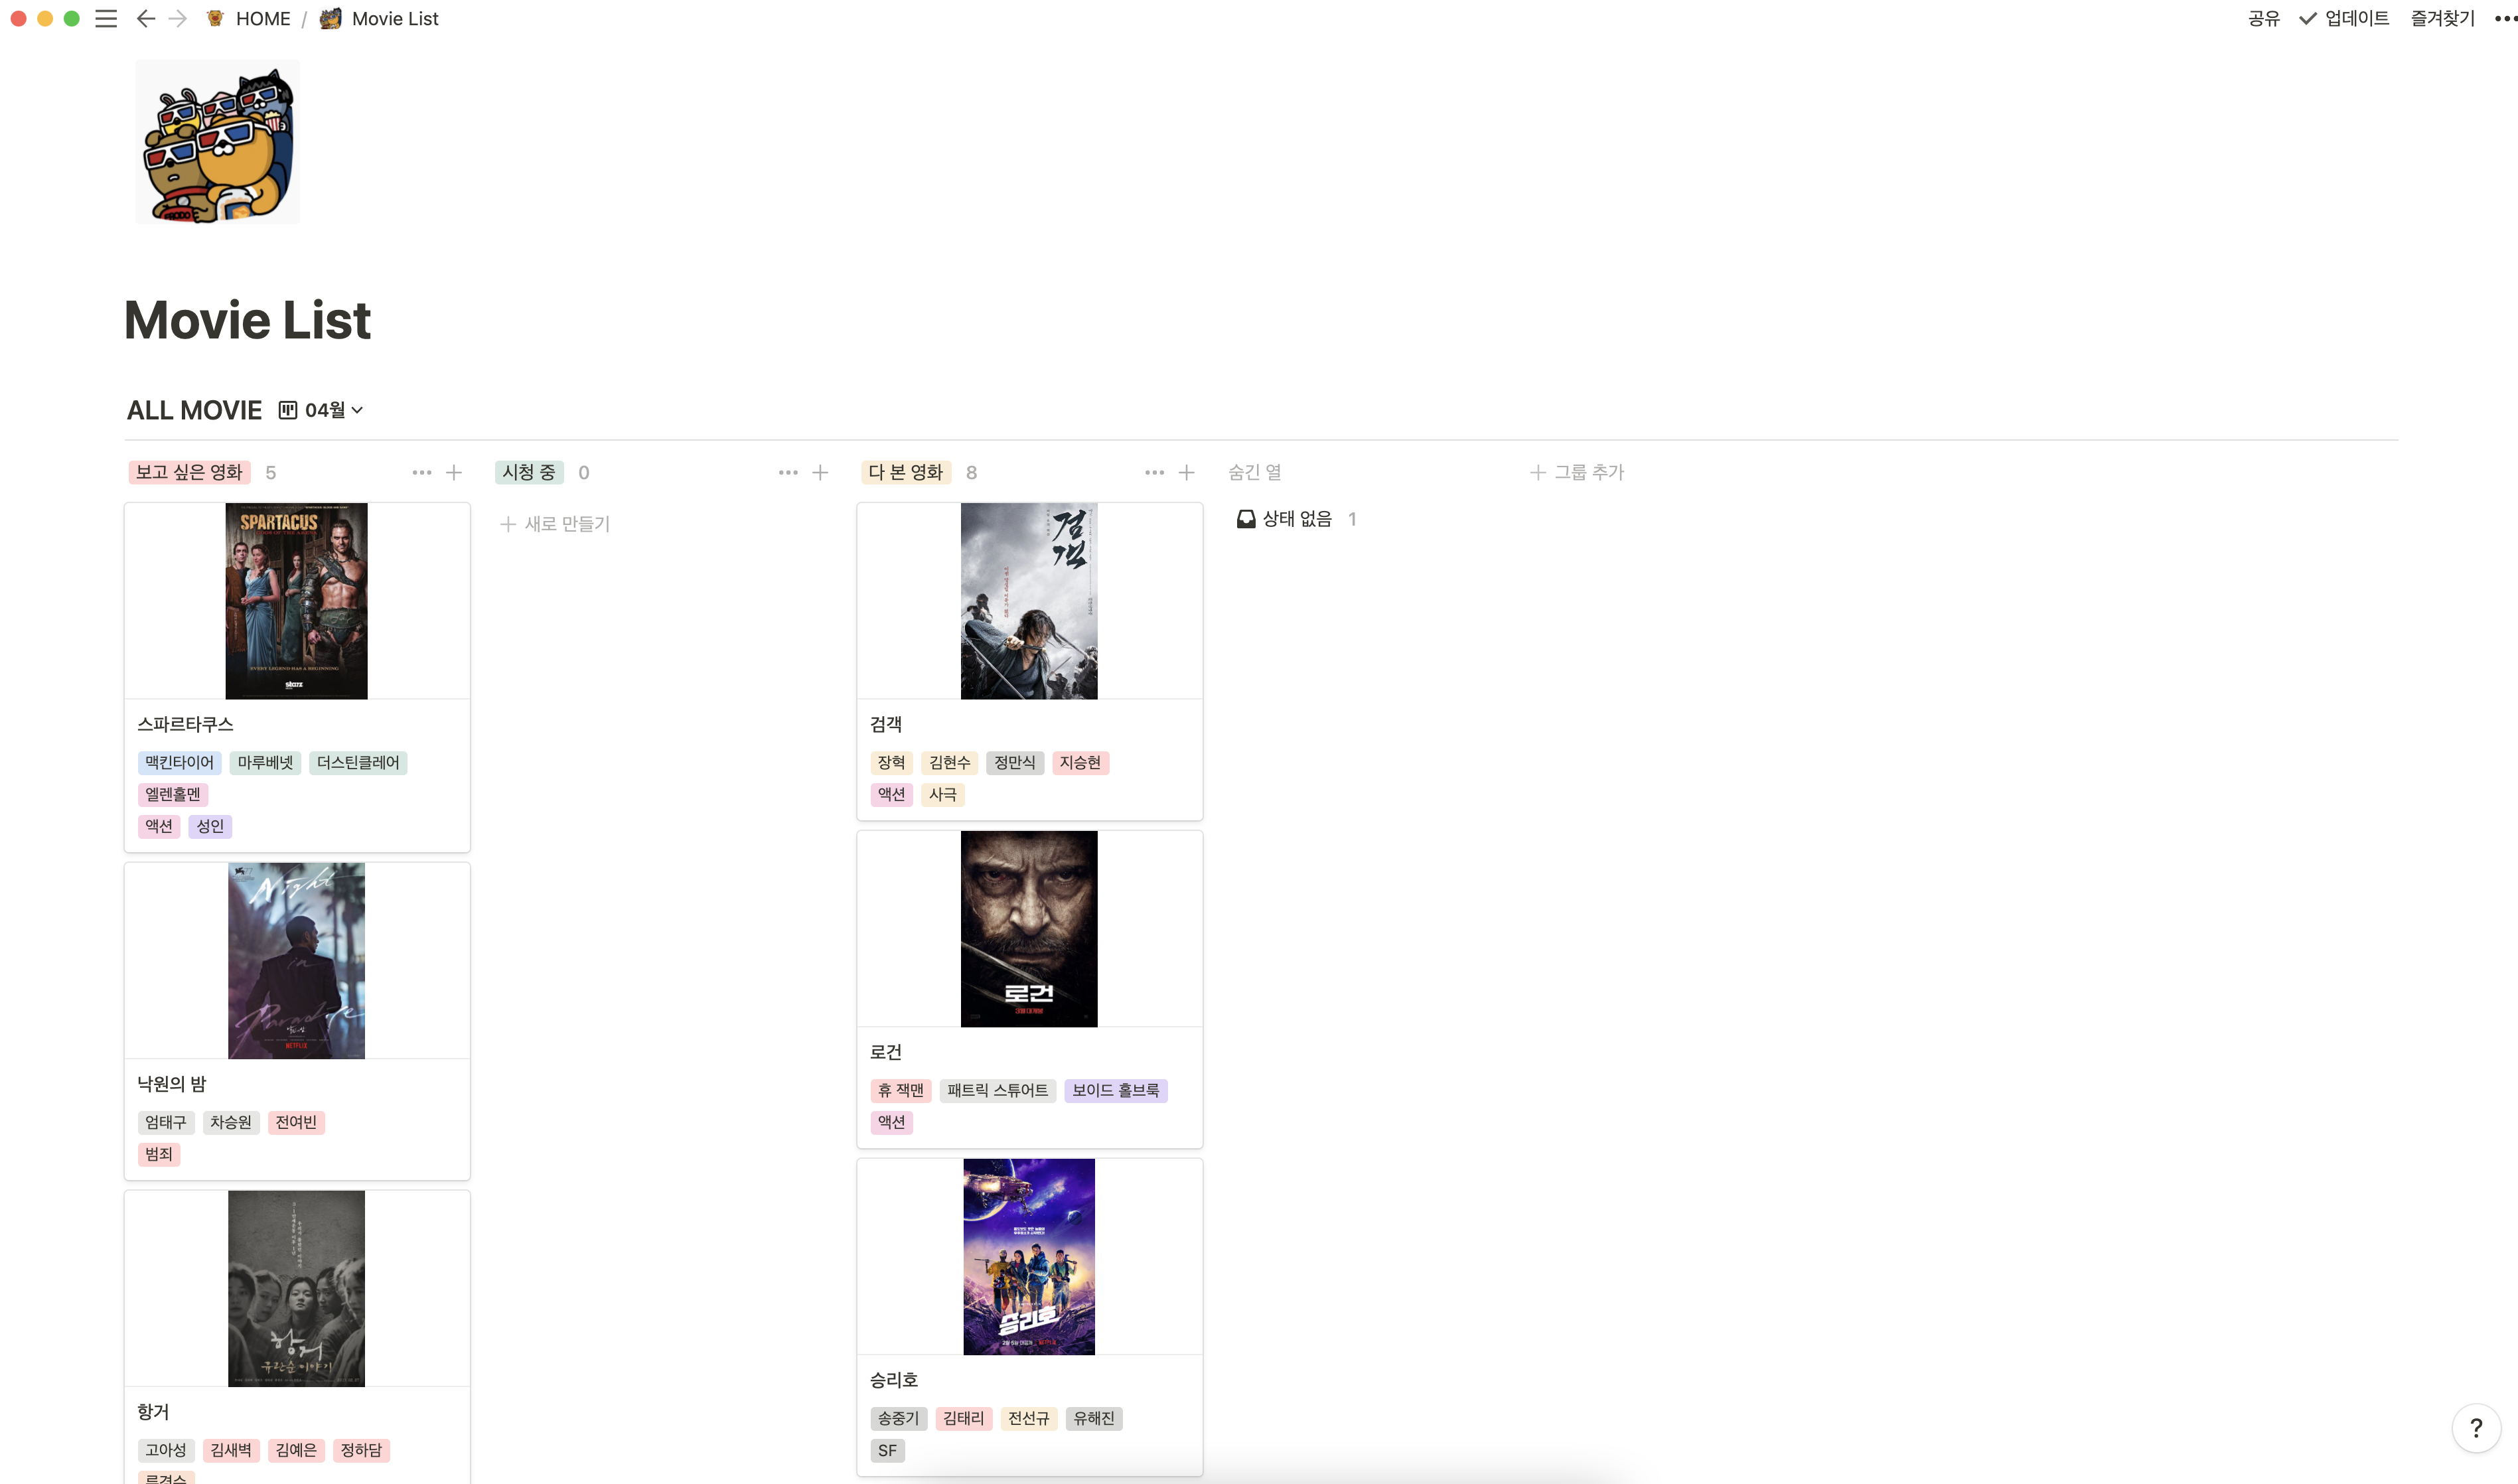The image size is (2518, 1484).
Task: Click the 김새벽 tag
Action: (231, 1451)
